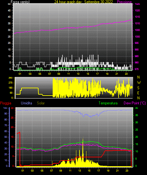The width and height of the screenshot is (147, 175).
Task: Click the 40 temperature scale value
Action: click(x=137, y=108)
